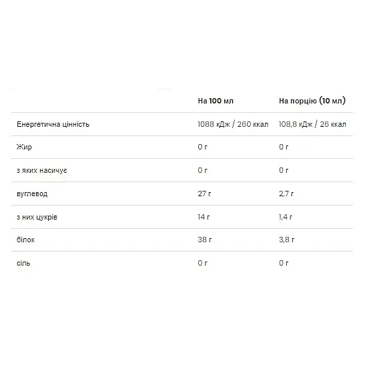Select the 'з них цукрів' row label
Image resolution: width=367 pixels, height=367 pixels.
[37, 217]
